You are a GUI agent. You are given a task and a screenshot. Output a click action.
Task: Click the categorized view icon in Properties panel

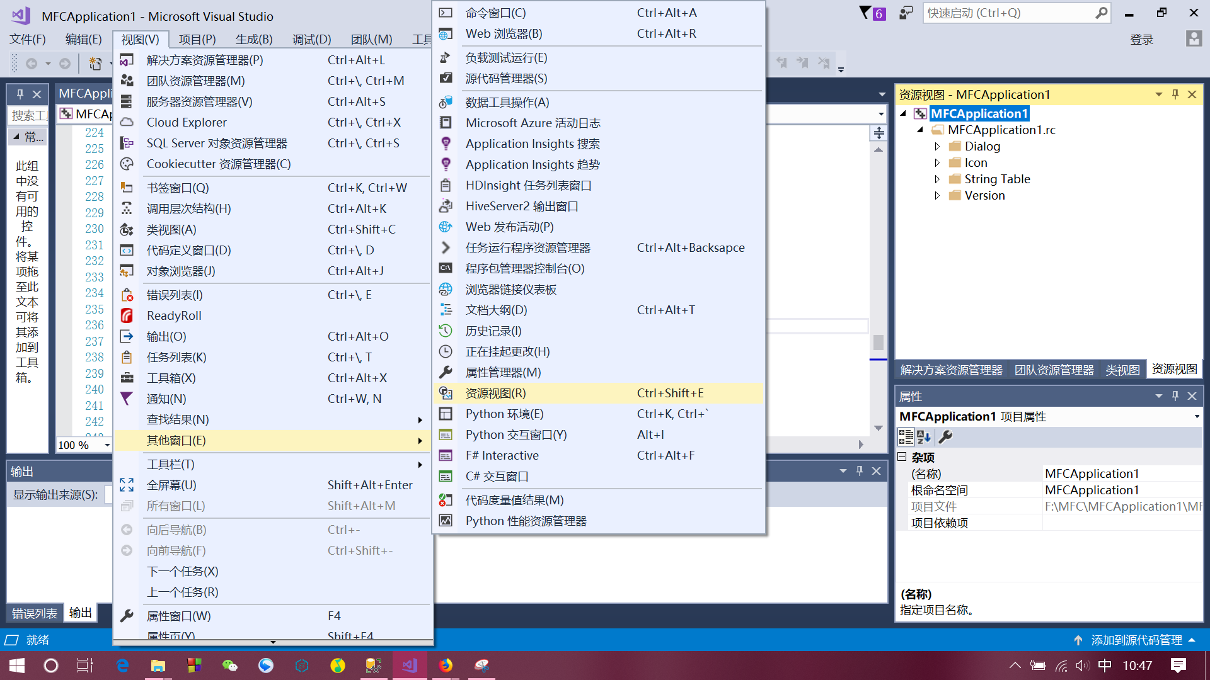pyautogui.click(x=906, y=436)
